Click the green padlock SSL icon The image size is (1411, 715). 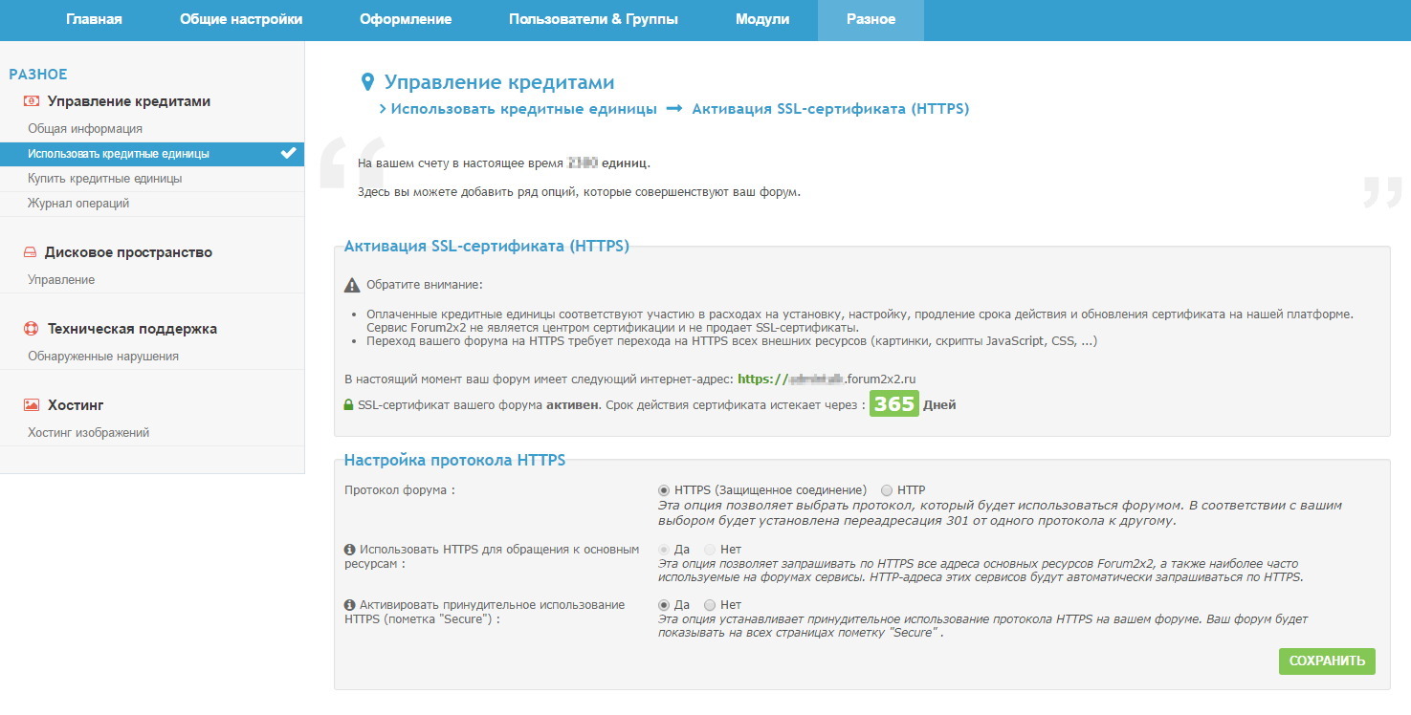click(x=349, y=404)
